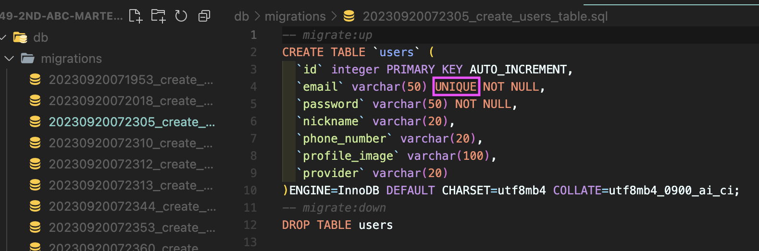Click the `password` column name
759x251 pixels.
(x=330, y=104)
